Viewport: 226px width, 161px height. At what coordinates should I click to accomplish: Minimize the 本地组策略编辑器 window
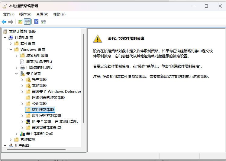193,6
